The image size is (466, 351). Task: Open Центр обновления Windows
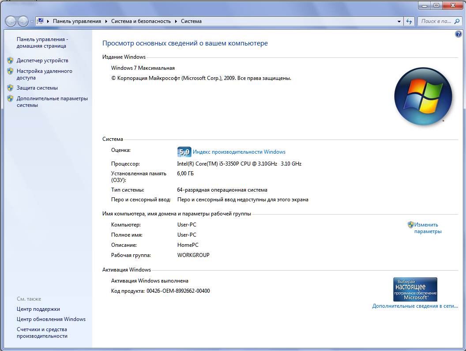coord(51,319)
